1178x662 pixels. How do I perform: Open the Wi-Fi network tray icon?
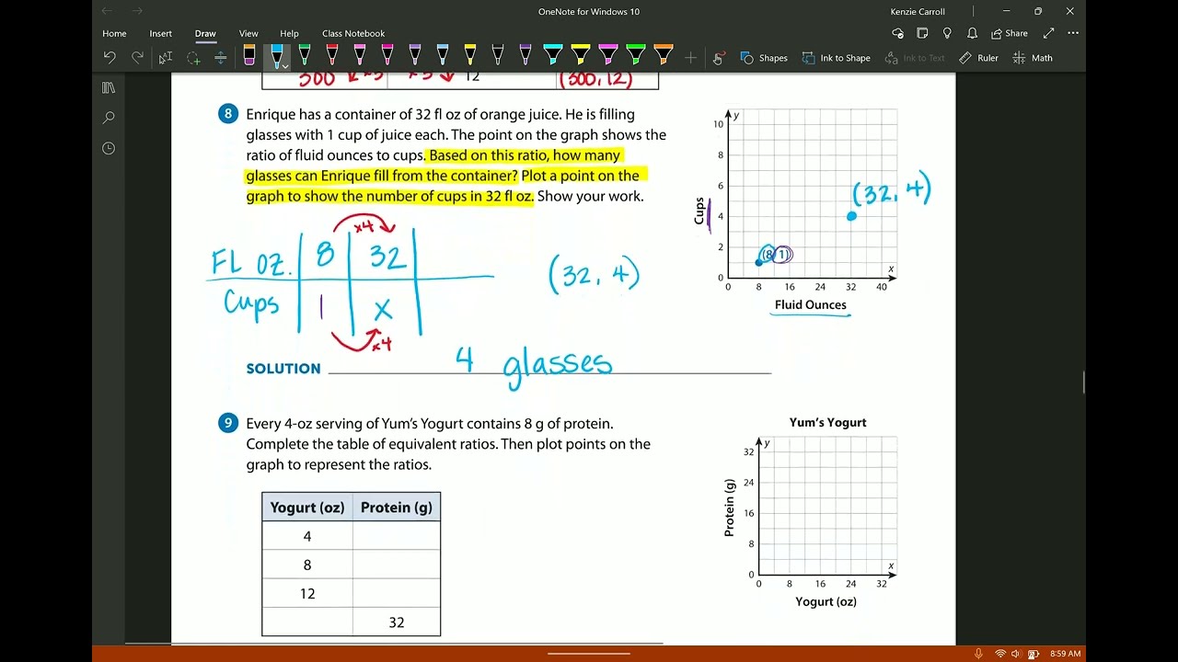[999, 654]
